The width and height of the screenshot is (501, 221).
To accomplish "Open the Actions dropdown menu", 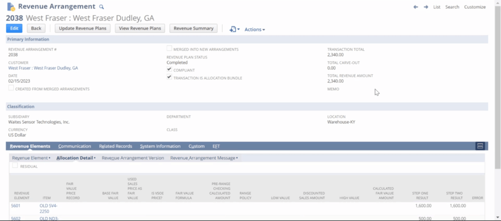I will [x=254, y=29].
